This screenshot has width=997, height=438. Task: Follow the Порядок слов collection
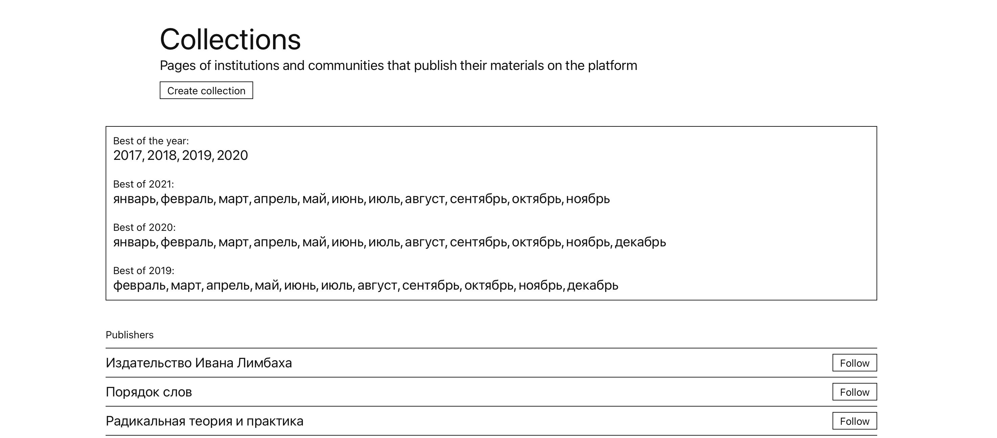pyautogui.click(x=855, y=392)
